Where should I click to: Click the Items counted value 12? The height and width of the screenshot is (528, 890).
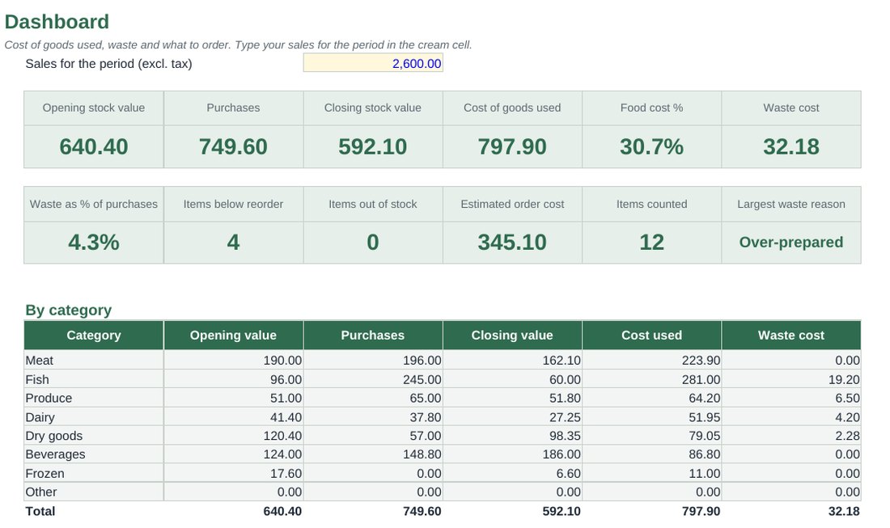pyautogui.click(x=651, y=243)
